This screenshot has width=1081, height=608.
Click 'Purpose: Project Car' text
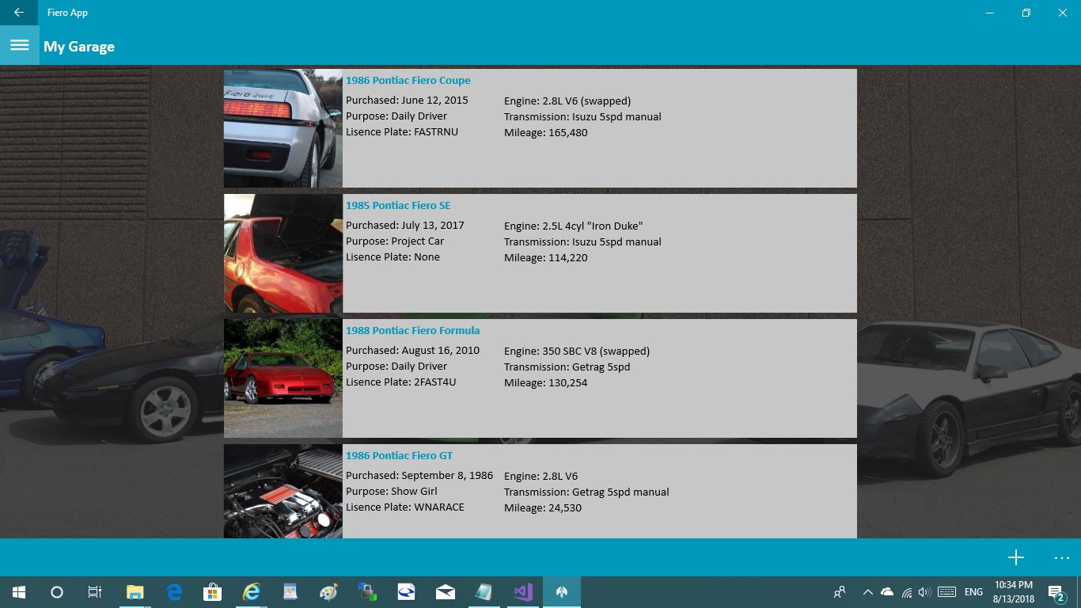tap(395, 241)
